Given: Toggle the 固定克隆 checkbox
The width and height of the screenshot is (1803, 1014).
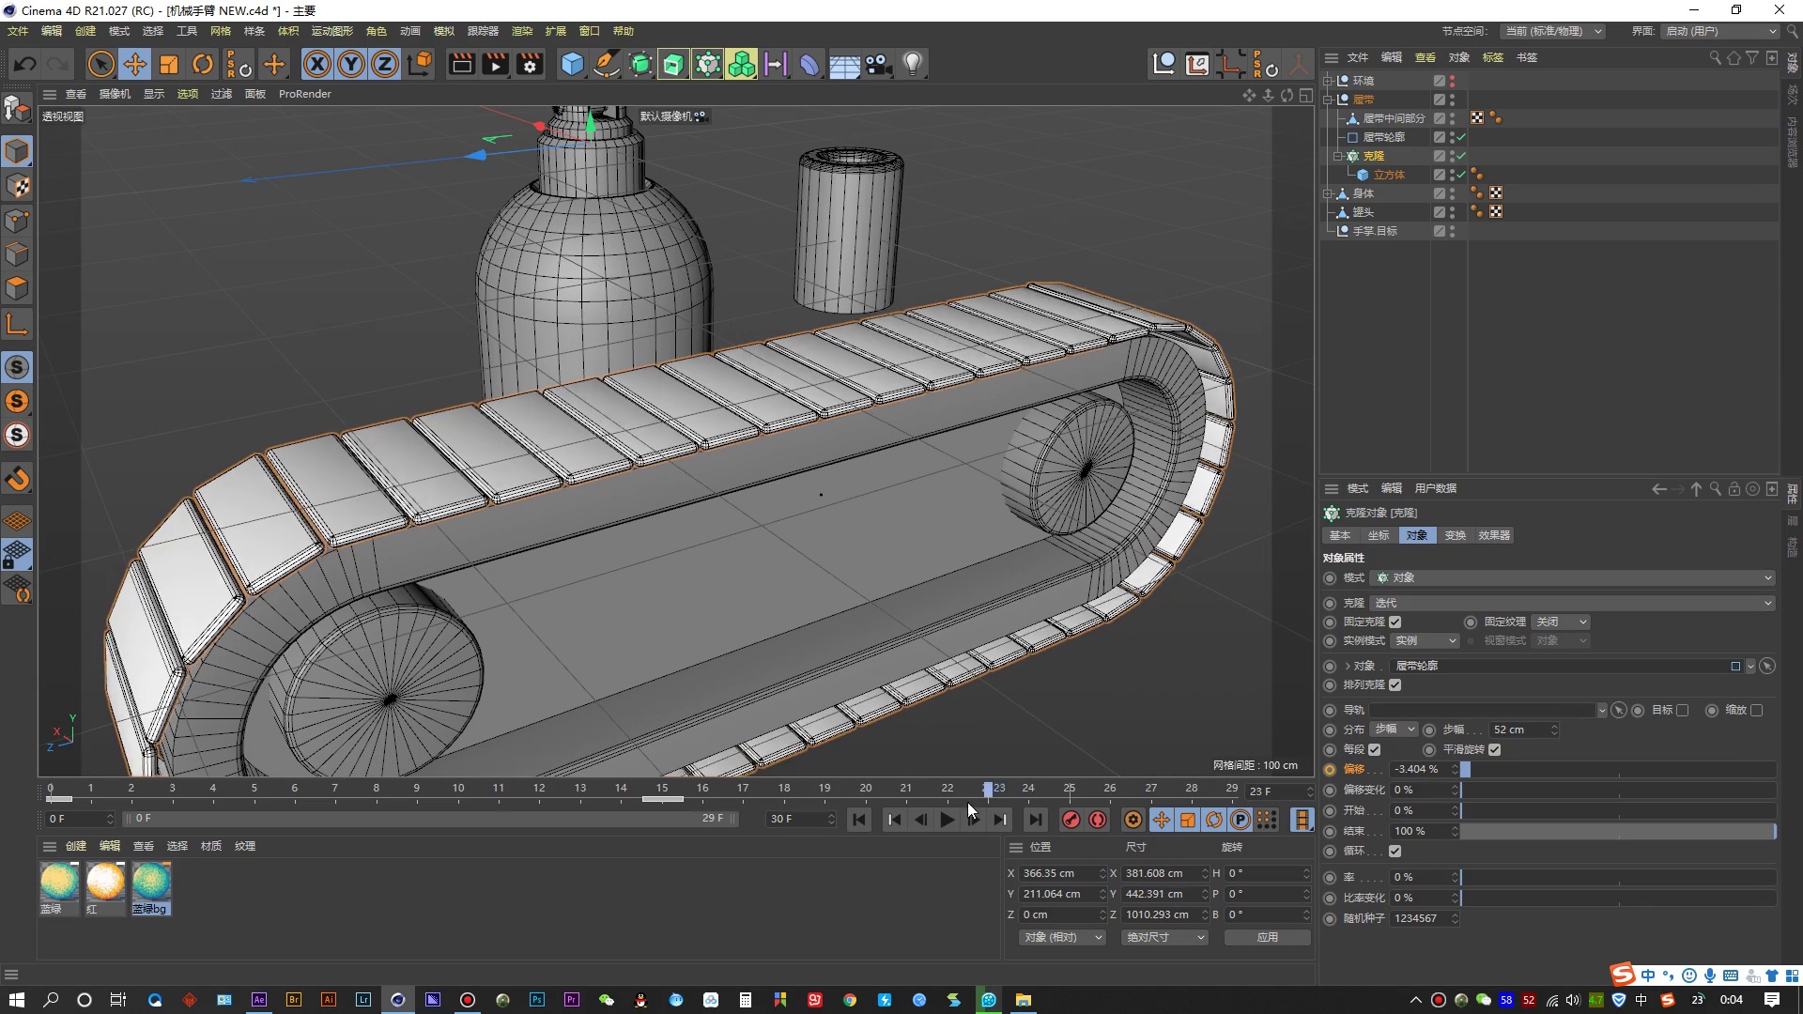Looking at the screenshot, I should tap(1395, 622).
